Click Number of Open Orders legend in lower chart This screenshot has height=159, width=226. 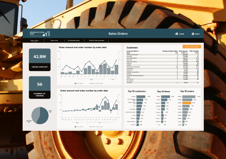[96, 127]
